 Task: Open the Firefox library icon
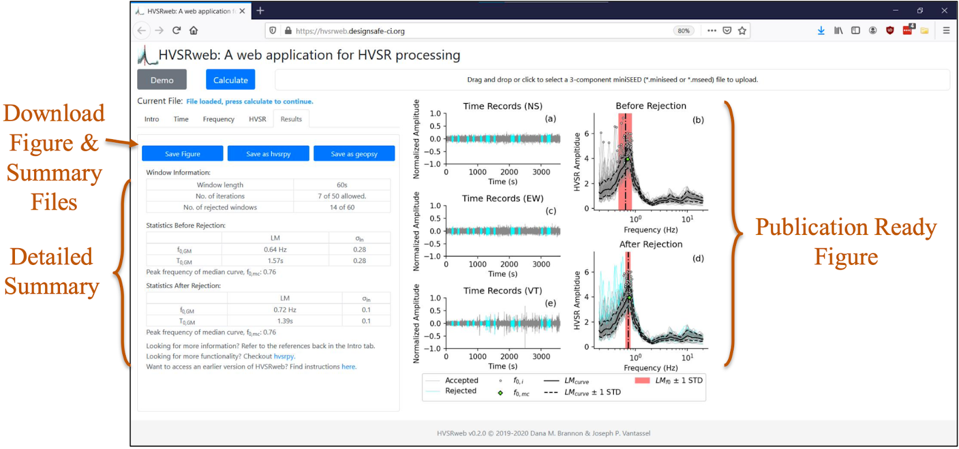838,31
